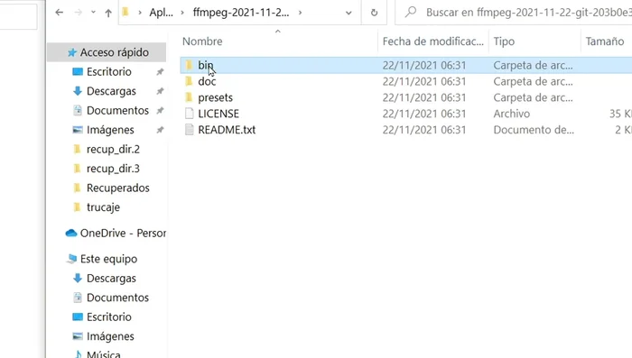This screenshot has height=358, width=632.
Task: Click the 'presets' folder name
Action: [215, 98]
